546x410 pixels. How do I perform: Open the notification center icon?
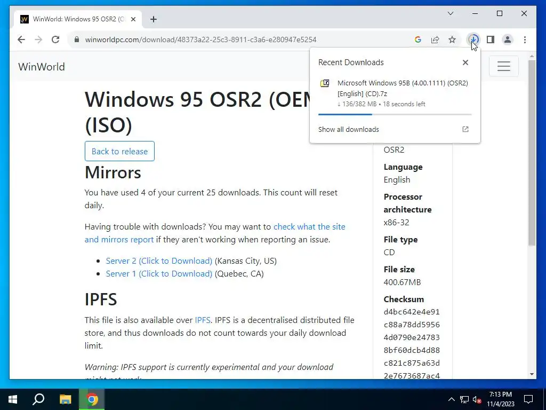point(528,399)
